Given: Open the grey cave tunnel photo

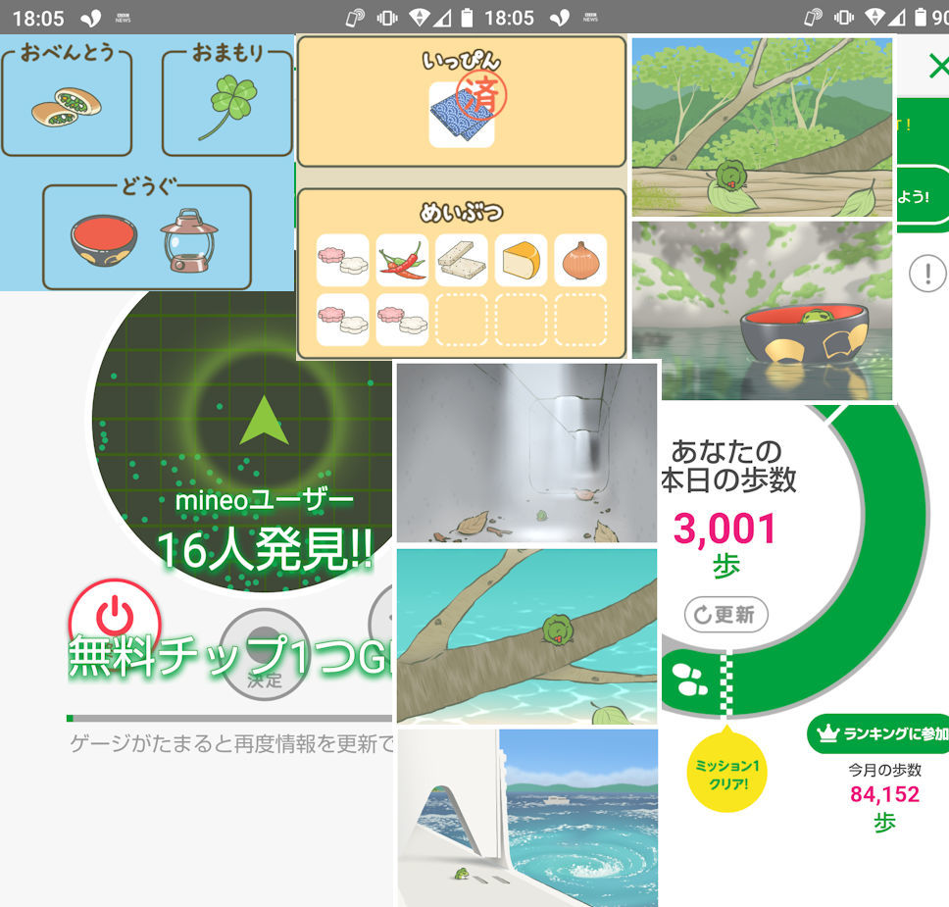Looking at the screenshot, I should (526, 453).
